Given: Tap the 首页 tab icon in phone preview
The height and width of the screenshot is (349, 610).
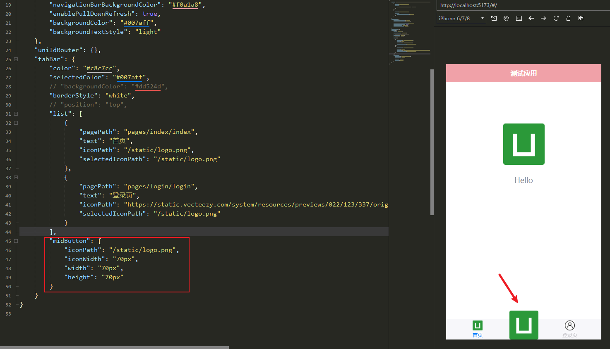Looking at the screenshot, I should click(478, 325).
